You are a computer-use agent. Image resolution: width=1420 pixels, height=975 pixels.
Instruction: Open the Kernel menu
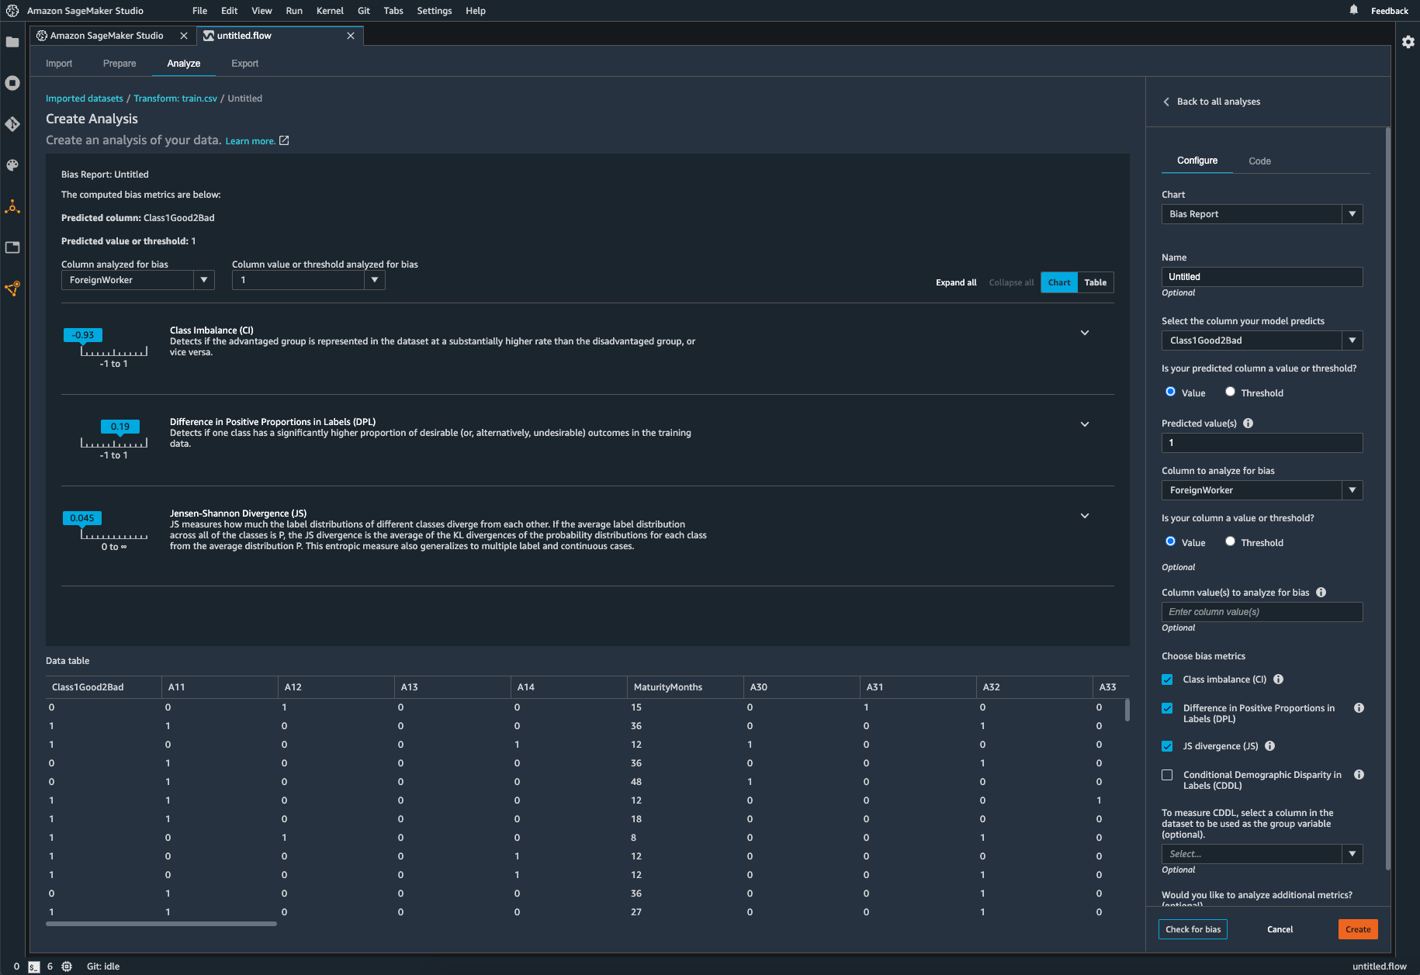(x=330, y=10)
